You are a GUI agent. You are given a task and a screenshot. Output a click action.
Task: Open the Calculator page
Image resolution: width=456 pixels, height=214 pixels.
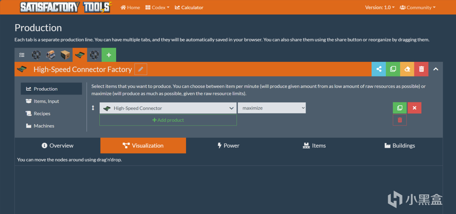[189, 7]
